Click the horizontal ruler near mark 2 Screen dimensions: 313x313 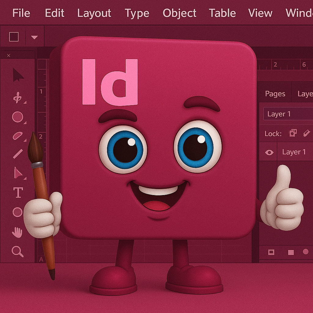275,65
